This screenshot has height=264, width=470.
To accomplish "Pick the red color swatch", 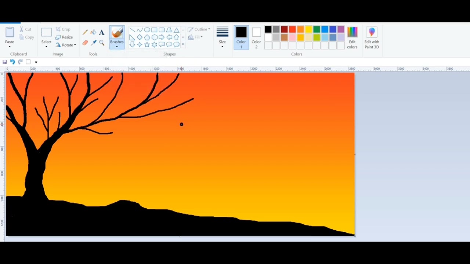I will pyautogui.click(x=292, y=29).
